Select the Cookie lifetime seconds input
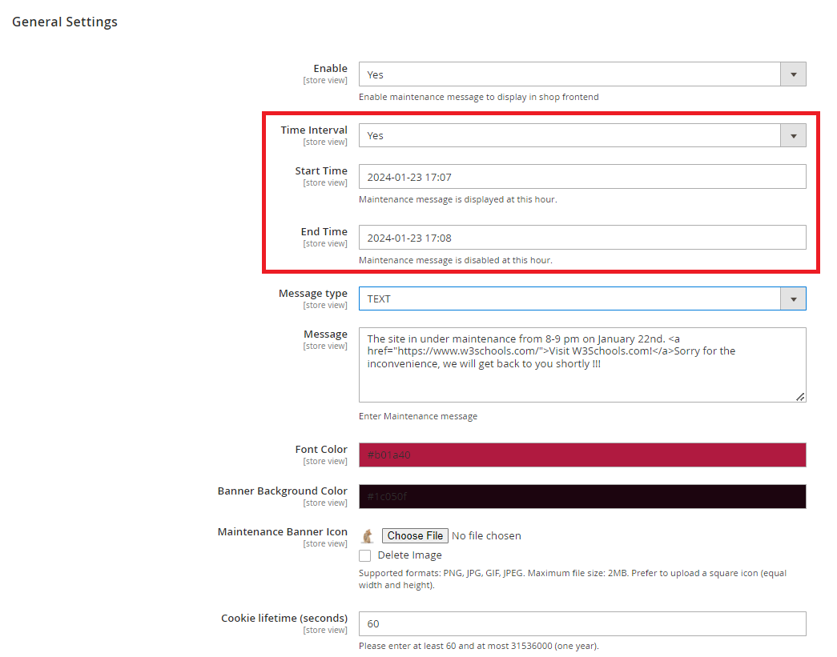Screen dimensions: 837x657 (x=581, y=624)
